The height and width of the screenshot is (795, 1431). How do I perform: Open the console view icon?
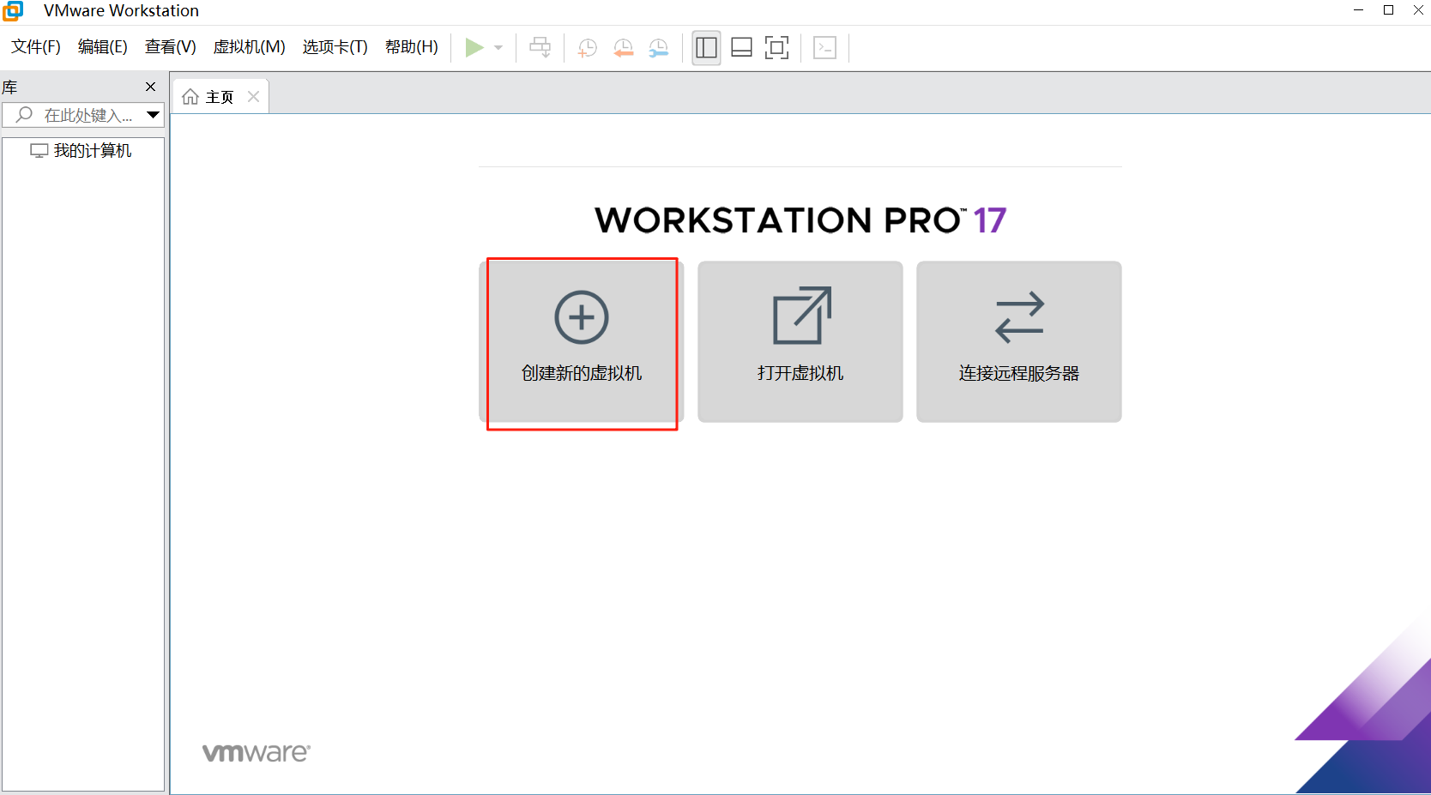point(825,47)
